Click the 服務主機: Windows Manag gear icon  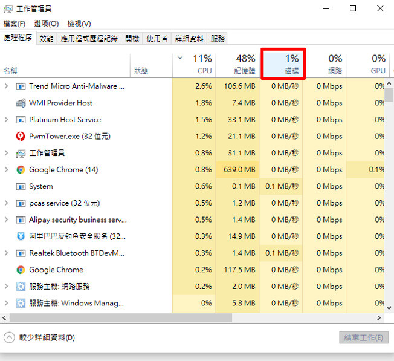pos(21,303)
